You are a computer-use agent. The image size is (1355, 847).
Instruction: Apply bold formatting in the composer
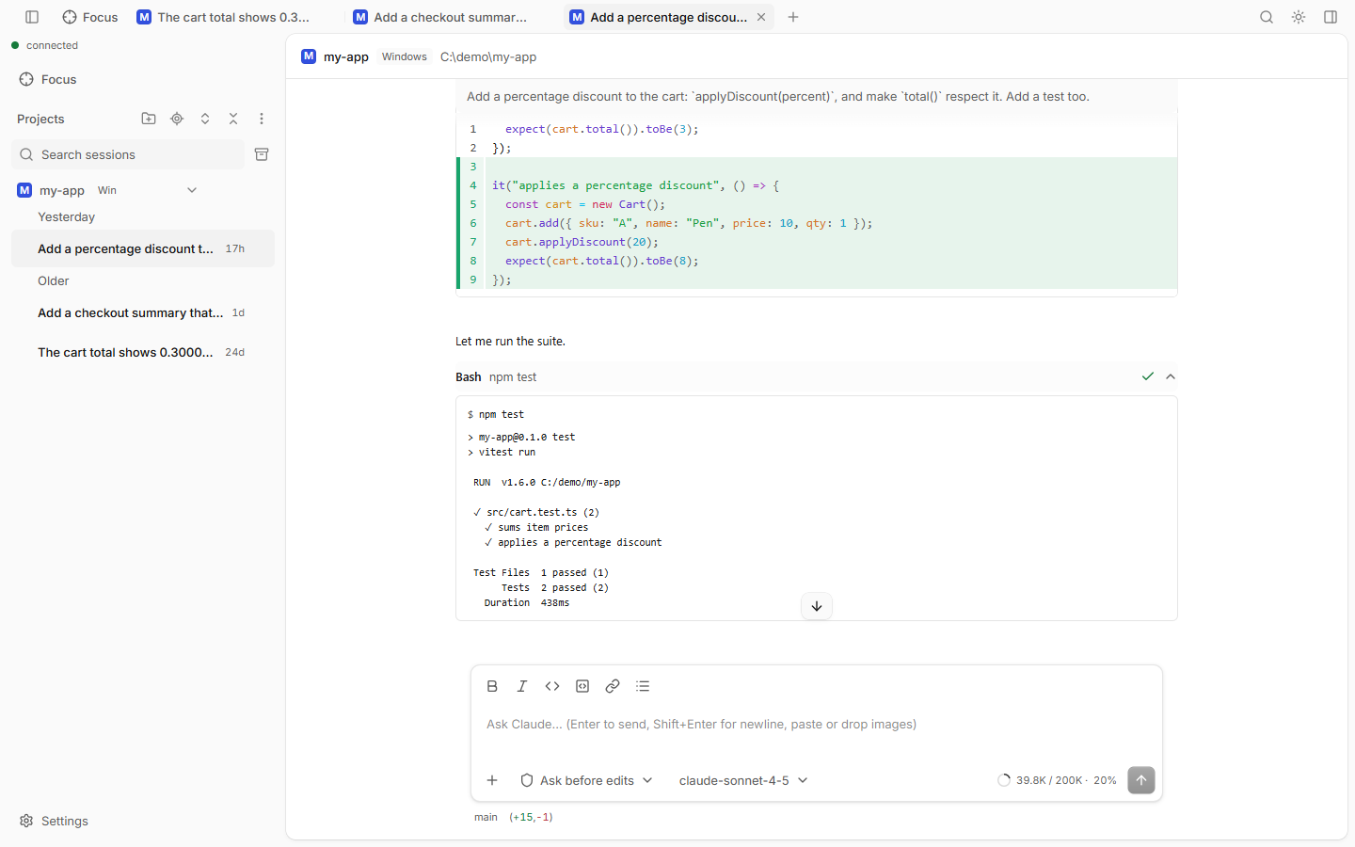coord(492,686)
